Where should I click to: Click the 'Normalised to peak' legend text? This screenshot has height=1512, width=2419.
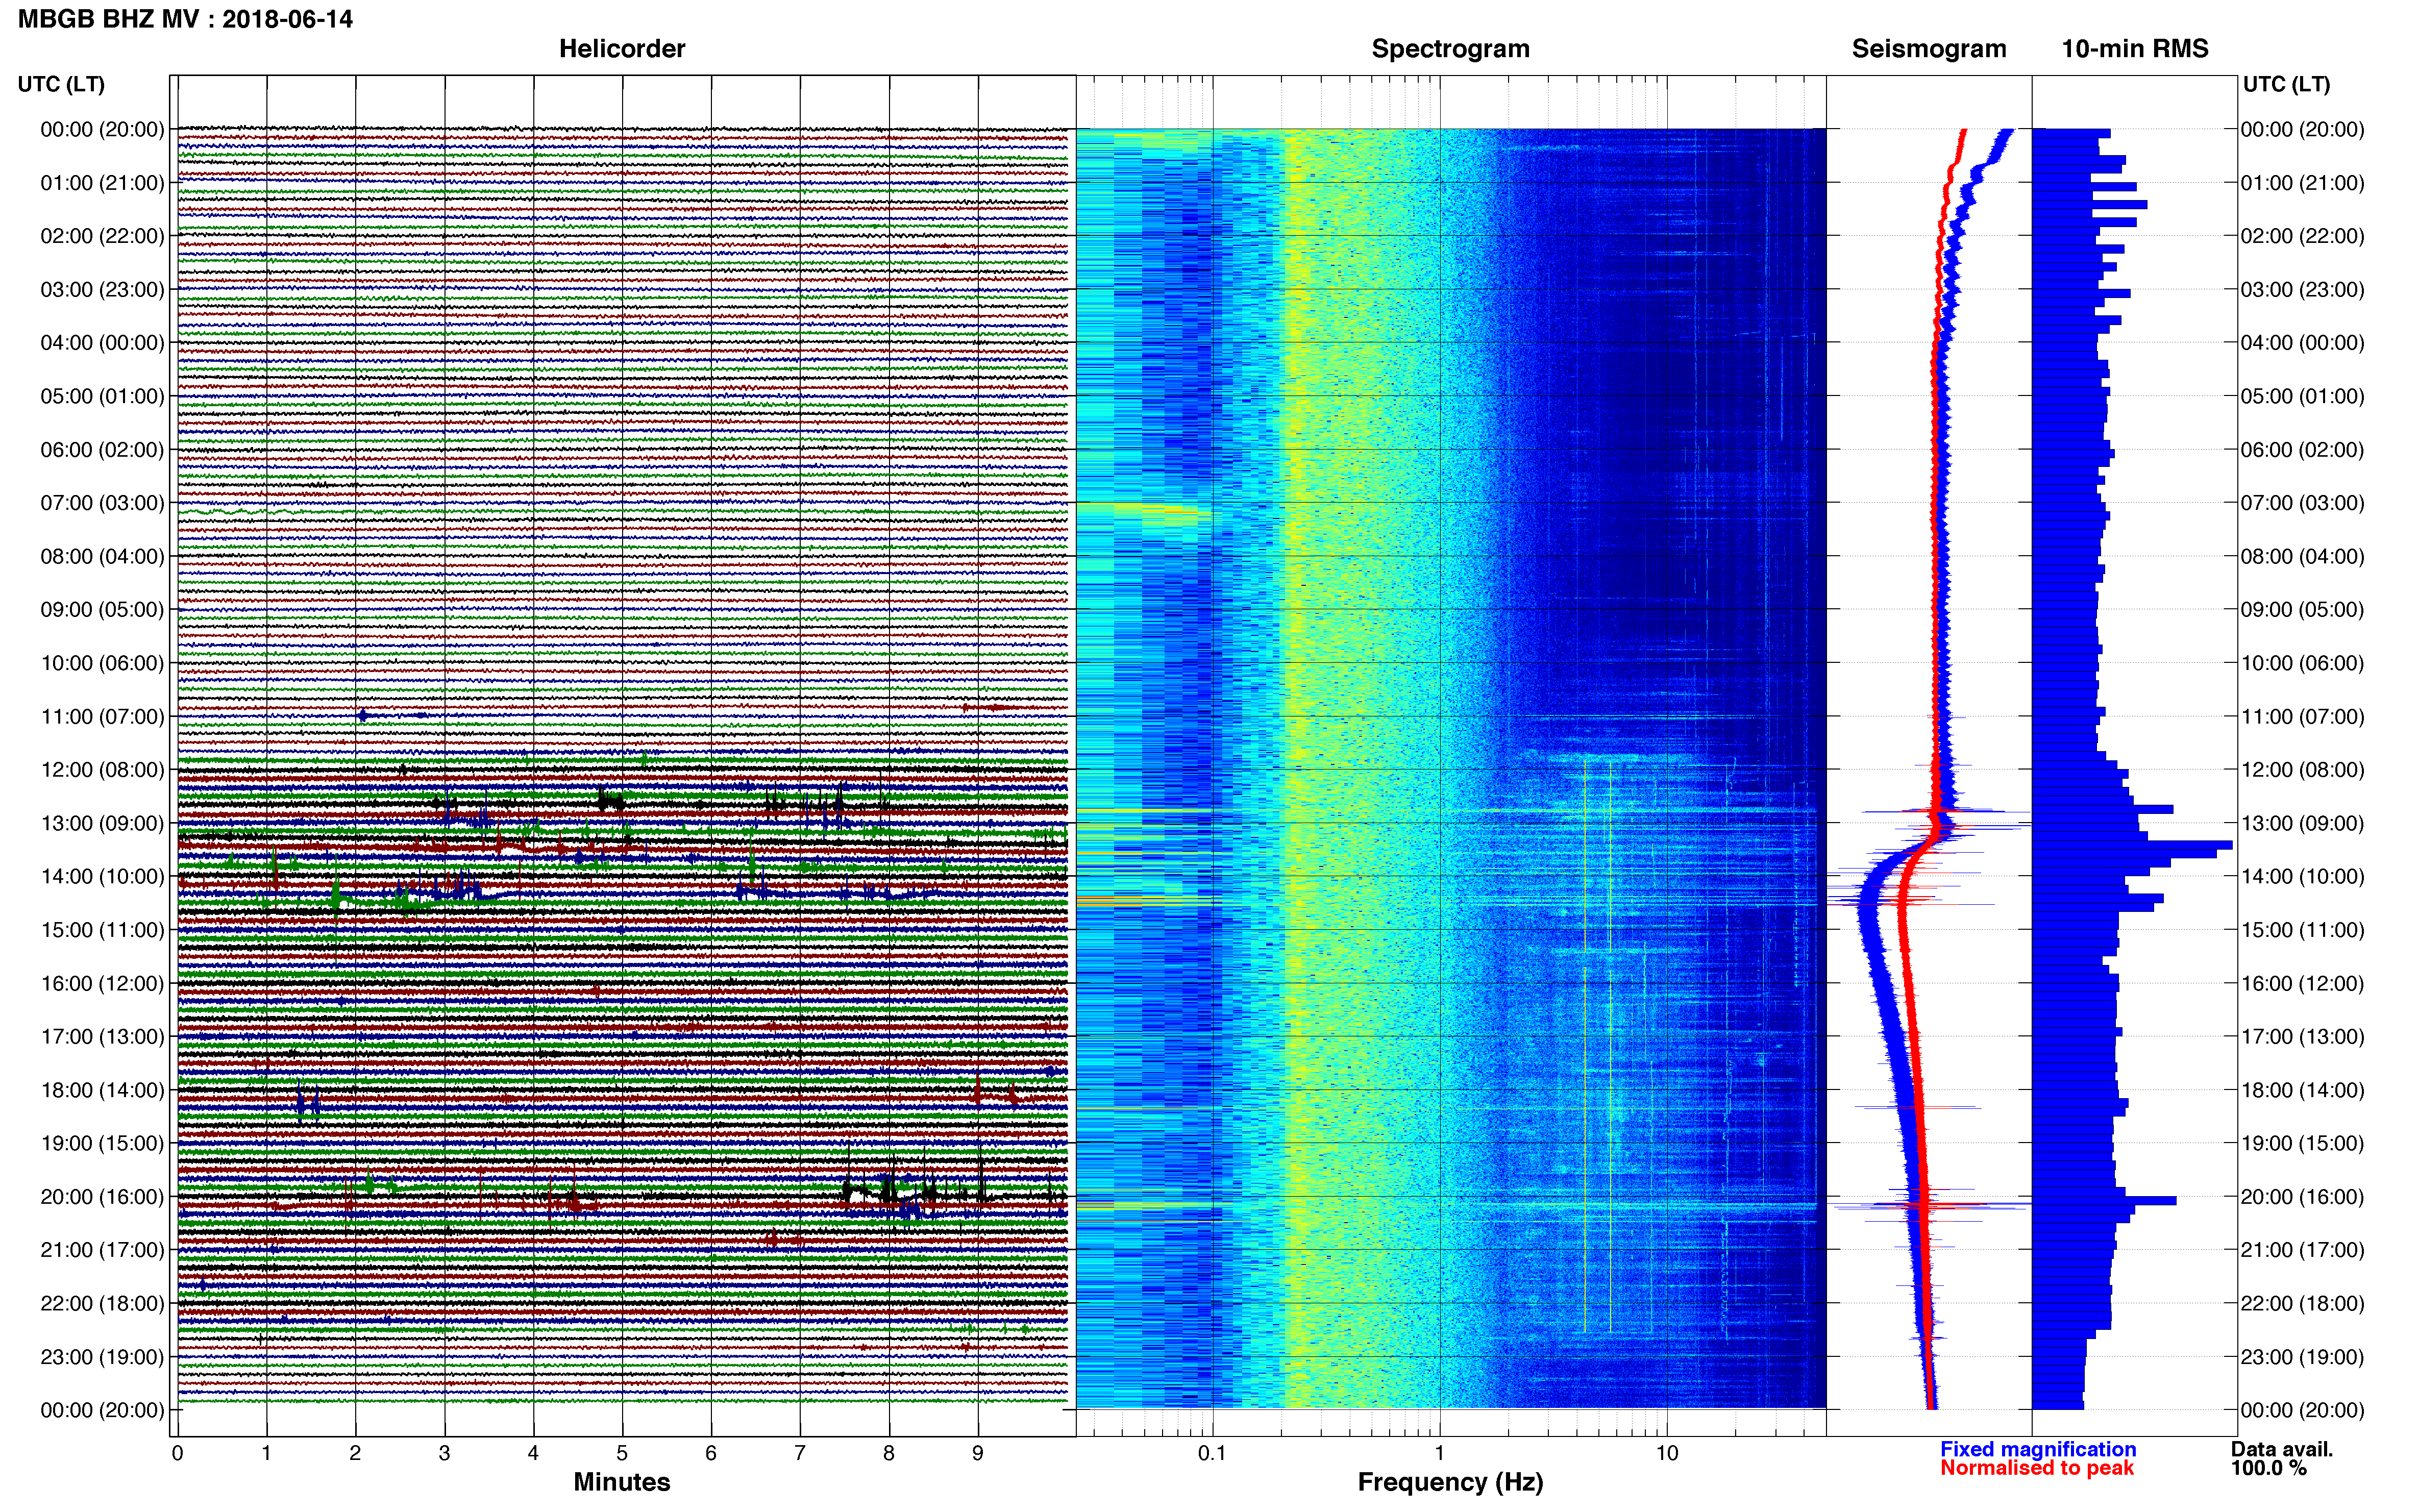pos(2037,1468)
